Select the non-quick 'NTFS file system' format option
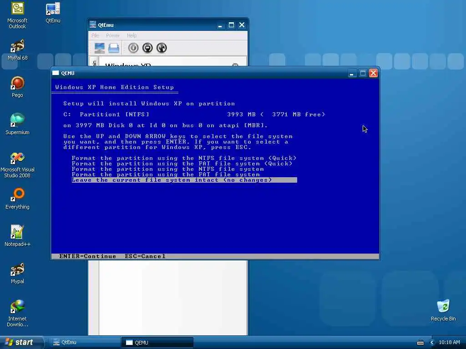 [x=167, y=169]
